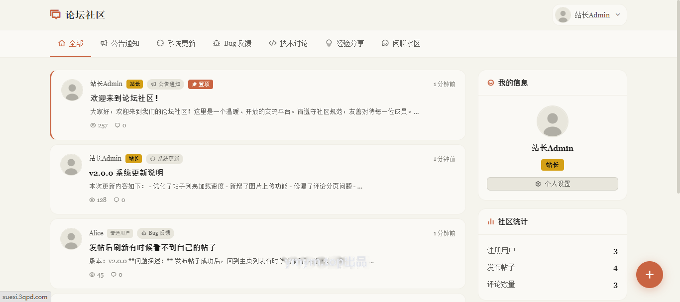Viewport: 680px width, 302px height.
Task: Open 个人设置
Action: (x=553, y=184)
